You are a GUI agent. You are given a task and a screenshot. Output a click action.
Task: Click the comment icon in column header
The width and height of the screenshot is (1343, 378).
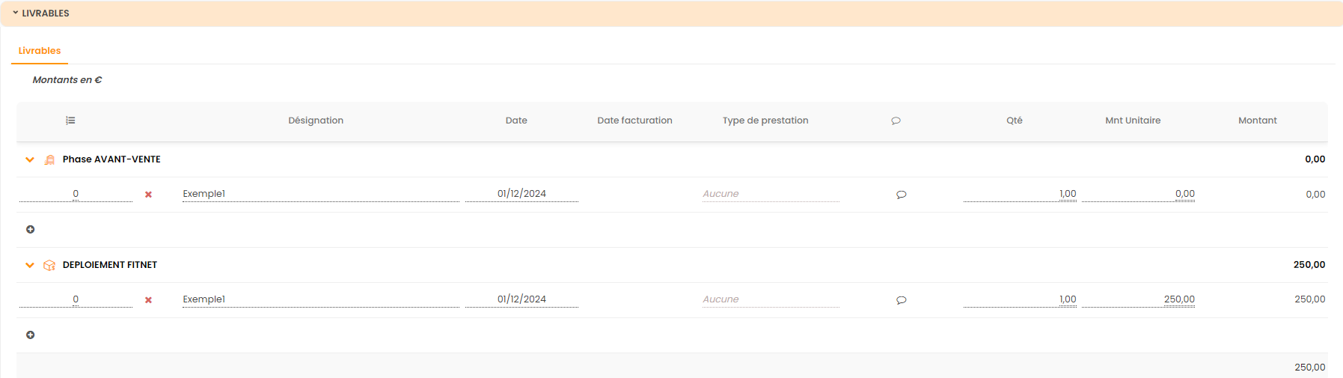[896, 121]
